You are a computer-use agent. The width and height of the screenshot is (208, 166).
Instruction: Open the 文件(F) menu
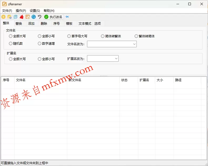(7, 11)
